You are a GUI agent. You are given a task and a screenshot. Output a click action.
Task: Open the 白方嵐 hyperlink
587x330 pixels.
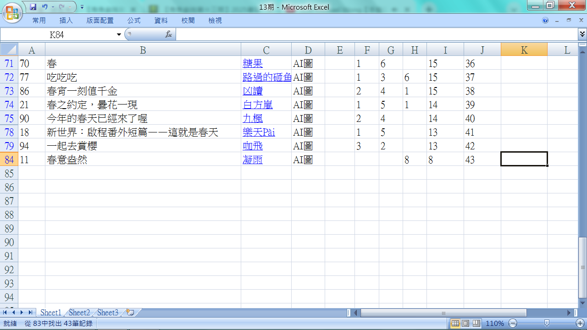coord(258,105)
